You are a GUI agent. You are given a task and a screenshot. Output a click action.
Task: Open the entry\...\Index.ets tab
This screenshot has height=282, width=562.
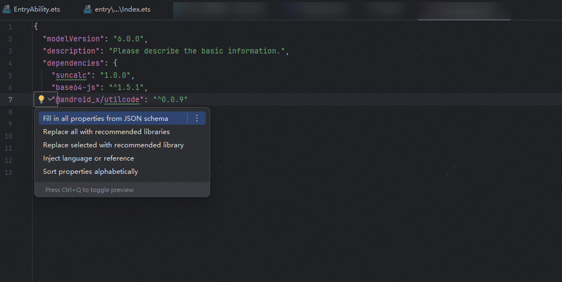tap(122, 9)
